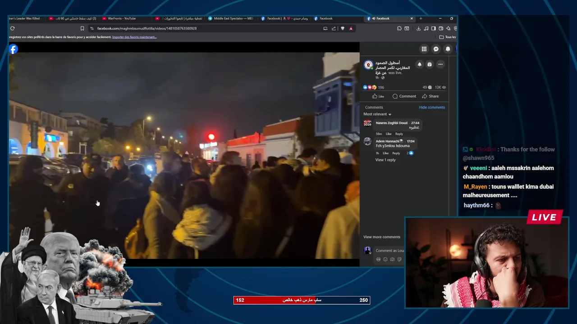Switch commenting profile via avatar dropdown arrow
This screenshot has width=577, height=324.
tap(370, 252)
